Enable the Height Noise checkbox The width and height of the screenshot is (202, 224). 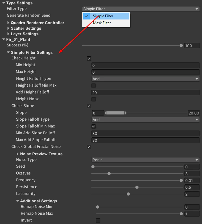(94, 99)
